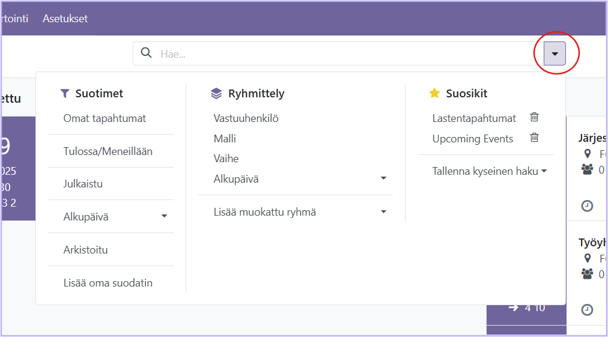Delete the Lastentapahtumat favorite via trash icon

coord(534,118)
